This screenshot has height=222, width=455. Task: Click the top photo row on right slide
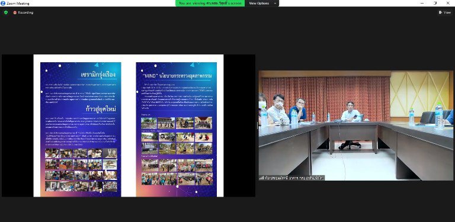[x=177, y=123]
